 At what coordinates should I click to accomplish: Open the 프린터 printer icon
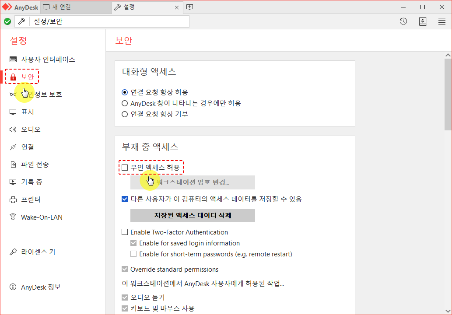(13, 200)
